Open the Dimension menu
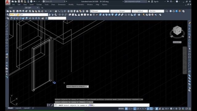 coord(62,5)
